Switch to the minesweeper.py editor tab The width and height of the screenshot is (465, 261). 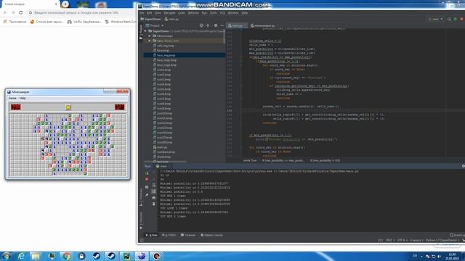(x=263, y=26)
